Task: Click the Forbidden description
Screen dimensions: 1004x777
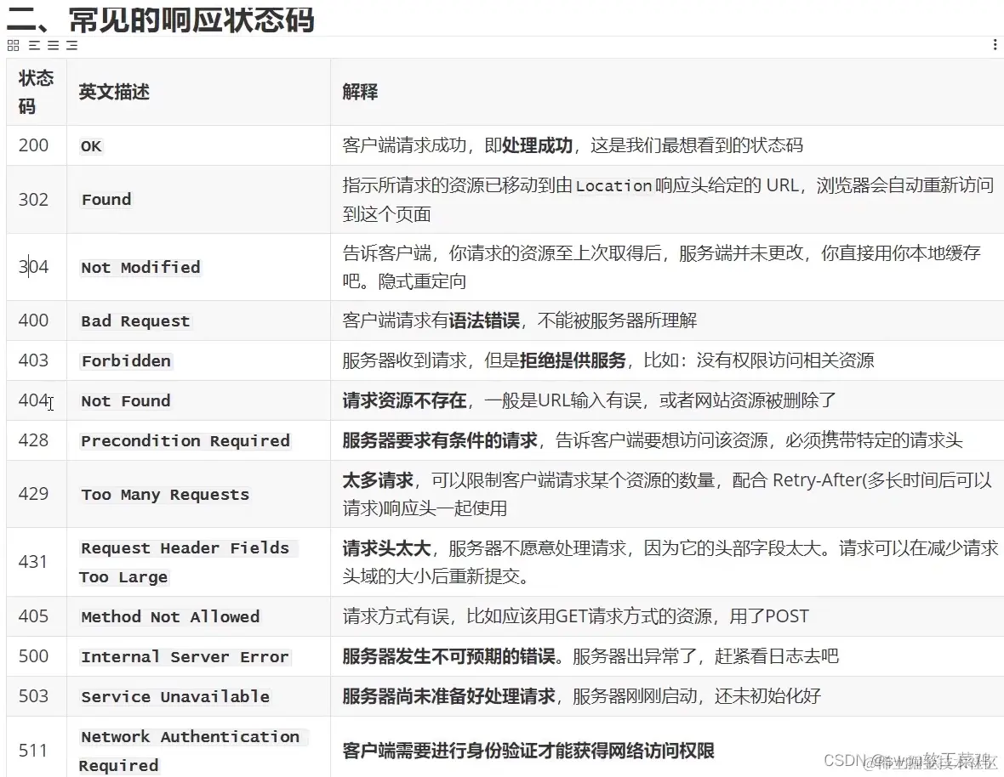Action: (x=126, y=360)
